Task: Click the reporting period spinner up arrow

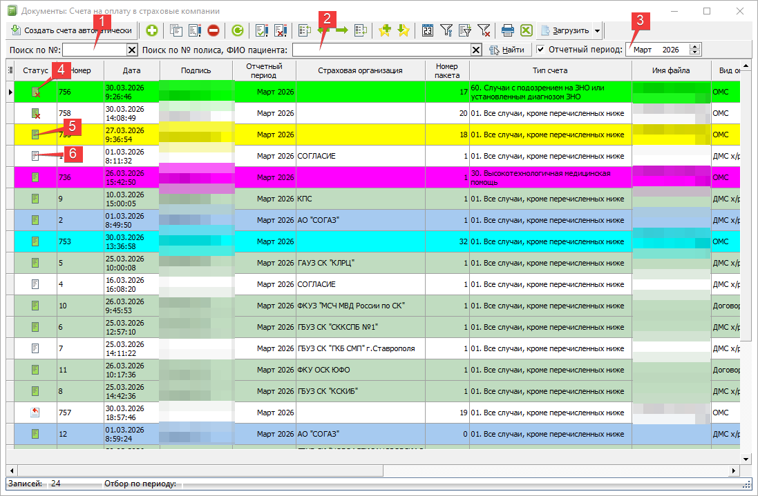Action: coord(694,47)
